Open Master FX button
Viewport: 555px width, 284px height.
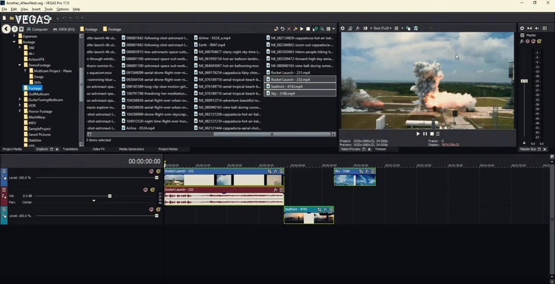[x=522, y=41]
